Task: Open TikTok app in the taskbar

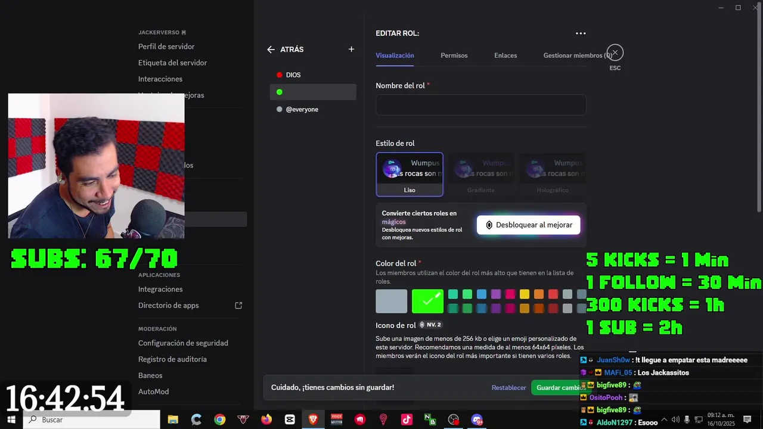Action: (407, 419)
